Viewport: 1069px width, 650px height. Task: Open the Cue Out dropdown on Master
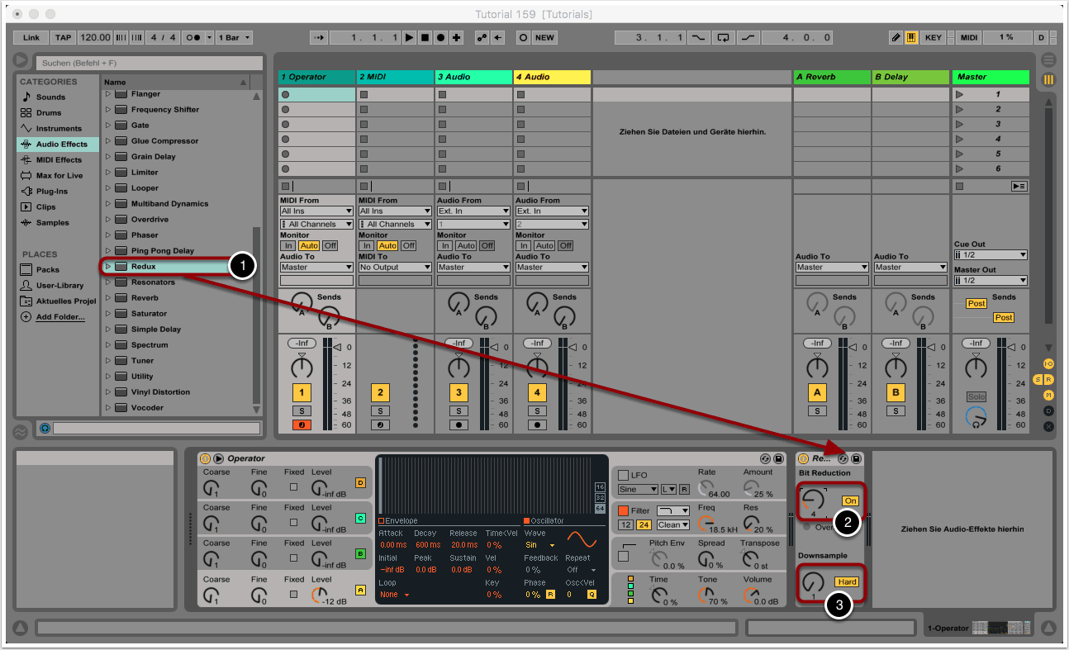click(x=991, y=255)
